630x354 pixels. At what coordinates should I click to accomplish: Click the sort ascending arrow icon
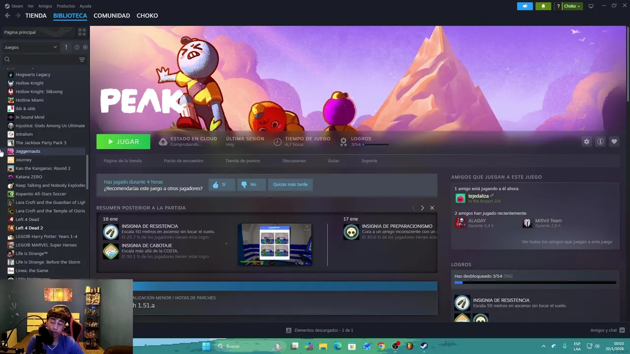coord(66,47)
